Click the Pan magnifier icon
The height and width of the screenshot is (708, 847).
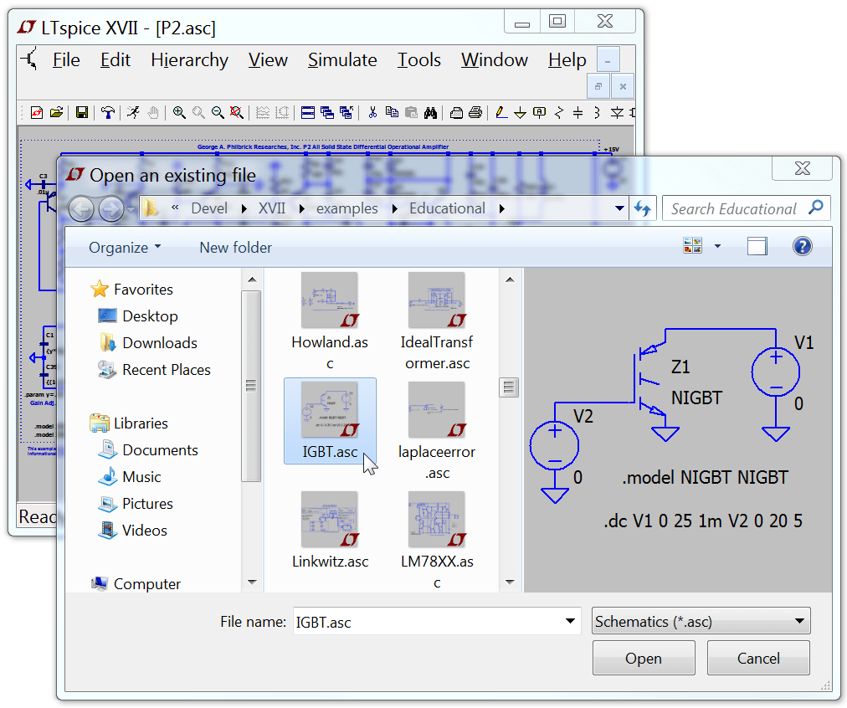click(198, 112)
